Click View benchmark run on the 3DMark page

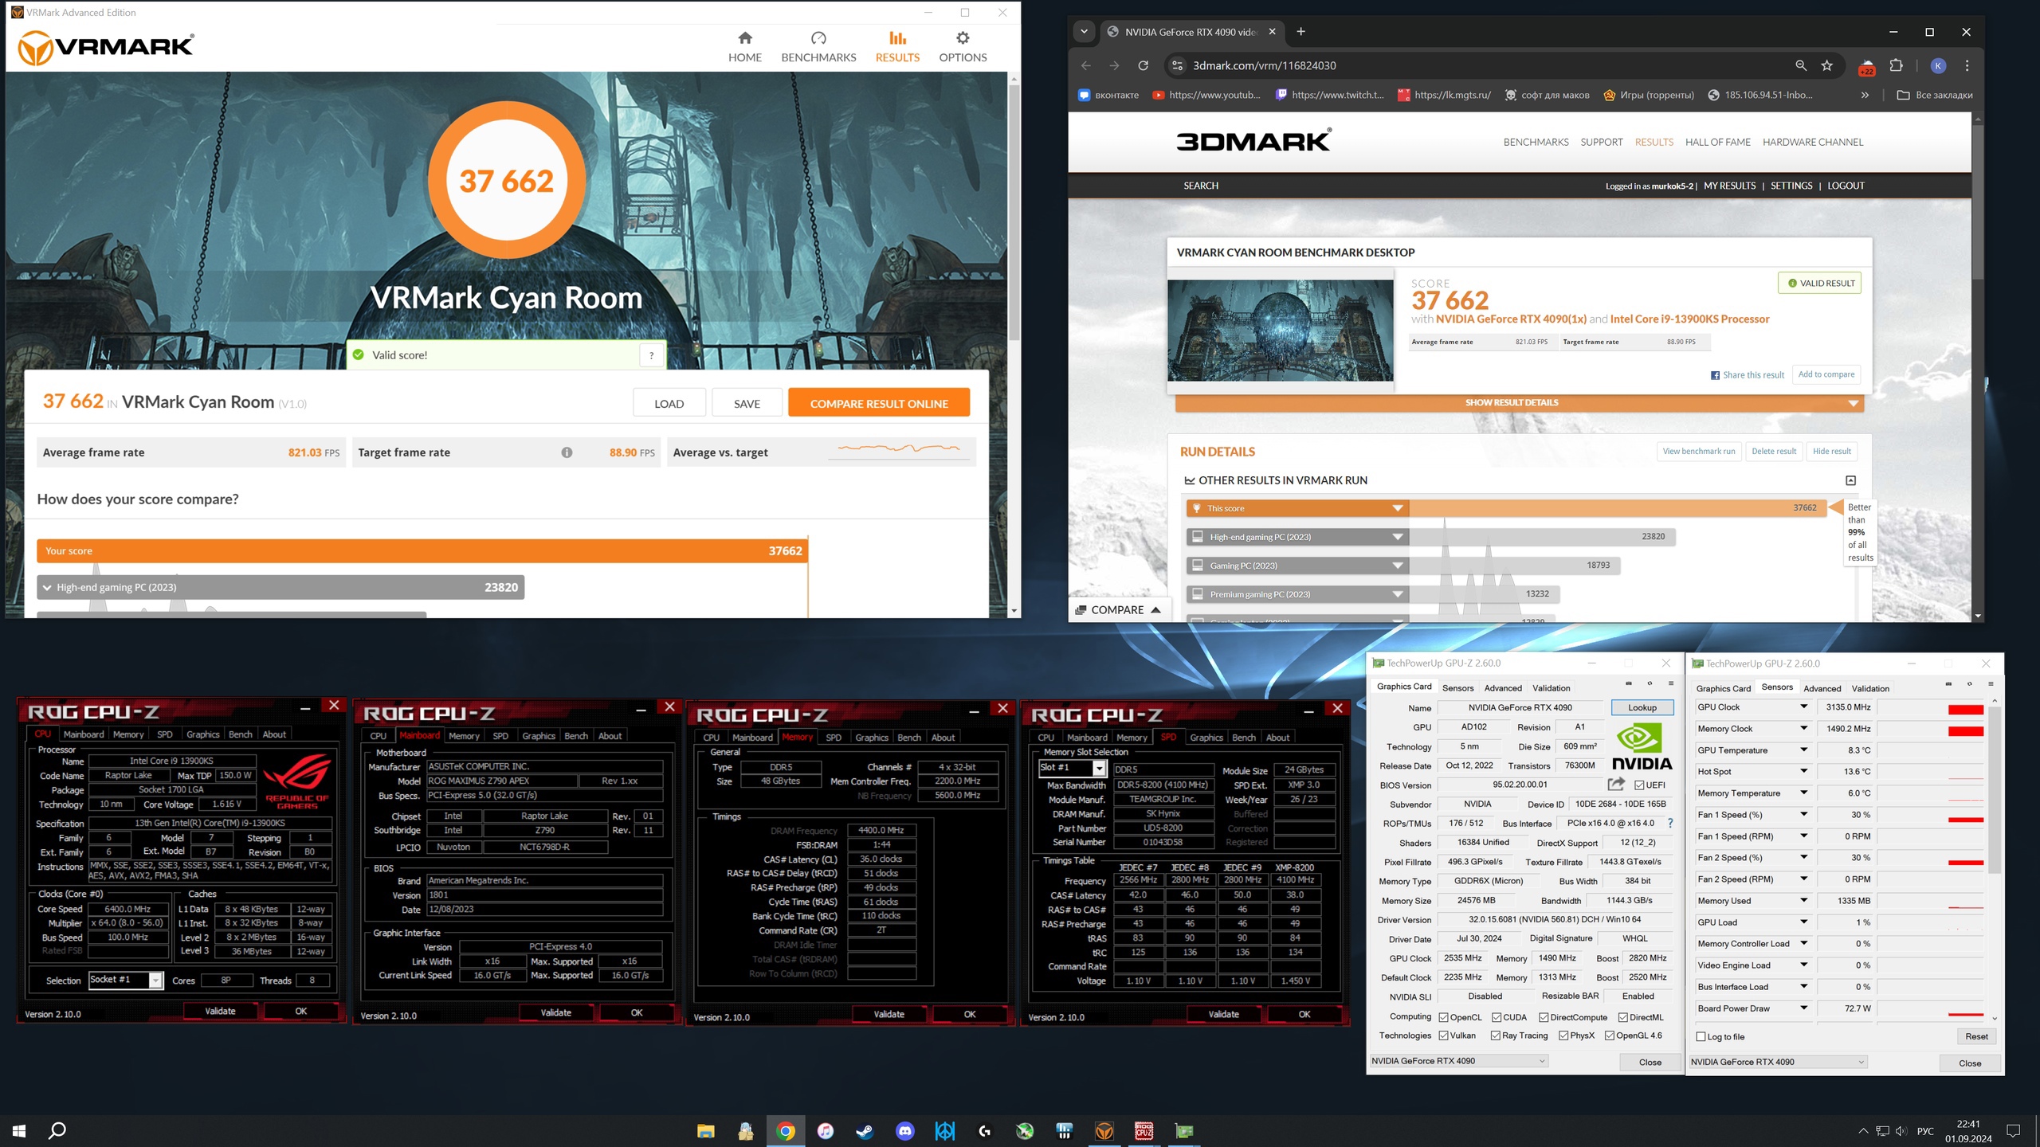click(x=1698, y=451)
